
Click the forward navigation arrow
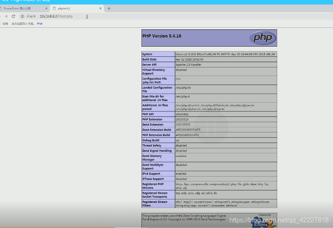click(6, 16)
